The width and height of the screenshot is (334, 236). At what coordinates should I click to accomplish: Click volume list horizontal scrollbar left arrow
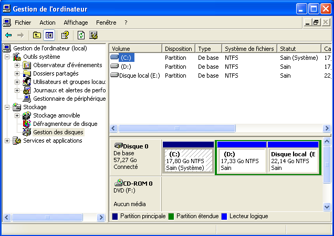113,128
